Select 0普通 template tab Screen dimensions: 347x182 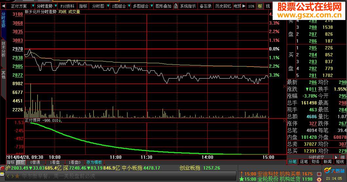pos(35,162)
